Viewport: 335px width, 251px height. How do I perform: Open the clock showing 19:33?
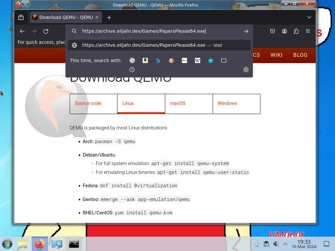[304, 244]
